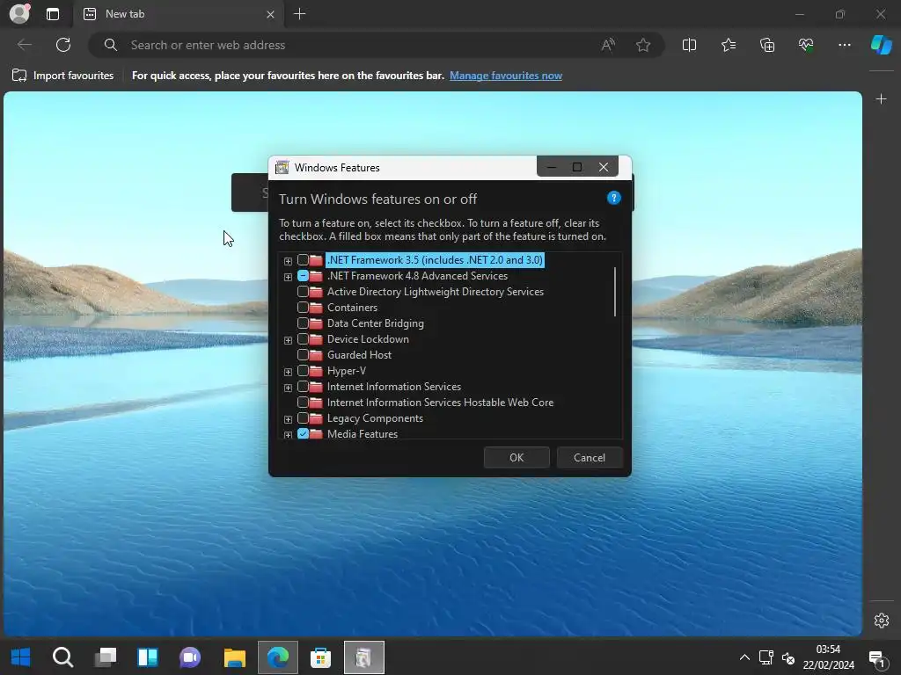This screenshot has height=675, width=901.
Task: Click the taskbar clock 03:54
Action: click(x=828, y=650)
